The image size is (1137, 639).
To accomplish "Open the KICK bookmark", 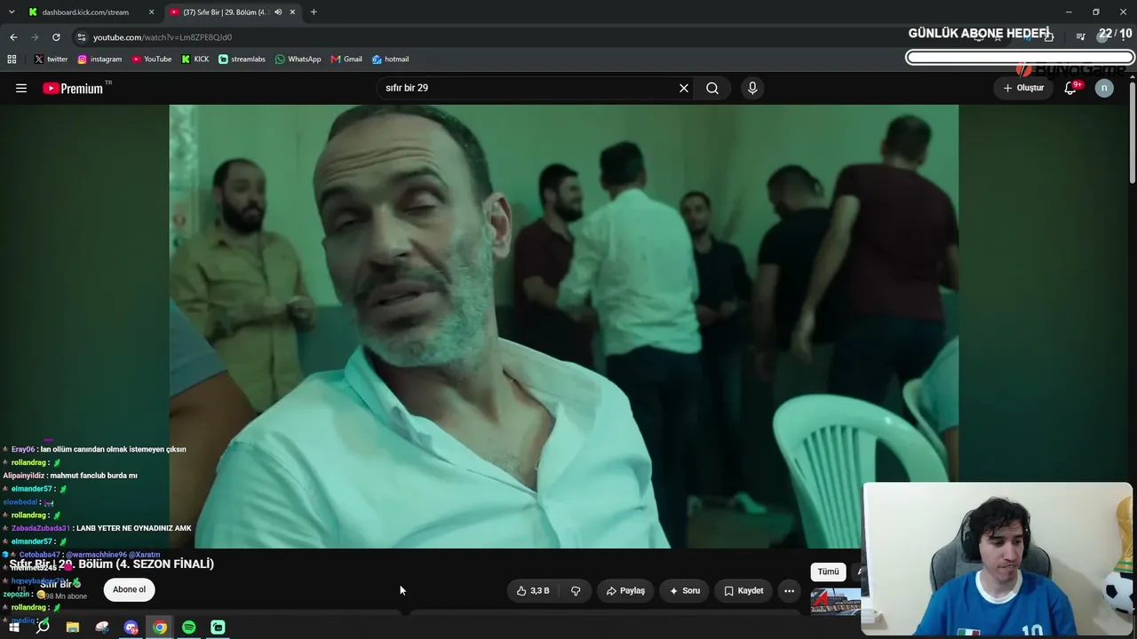I will coord(195,59).
